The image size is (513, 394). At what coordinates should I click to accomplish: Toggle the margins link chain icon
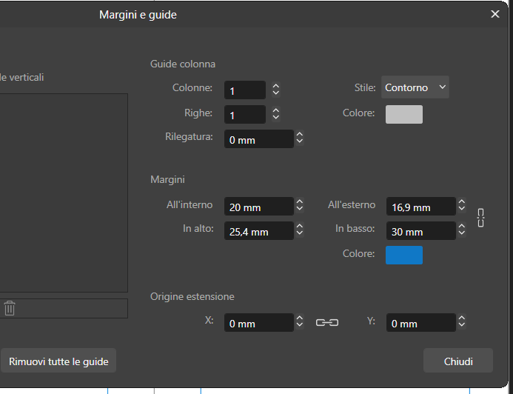(480, 218)
